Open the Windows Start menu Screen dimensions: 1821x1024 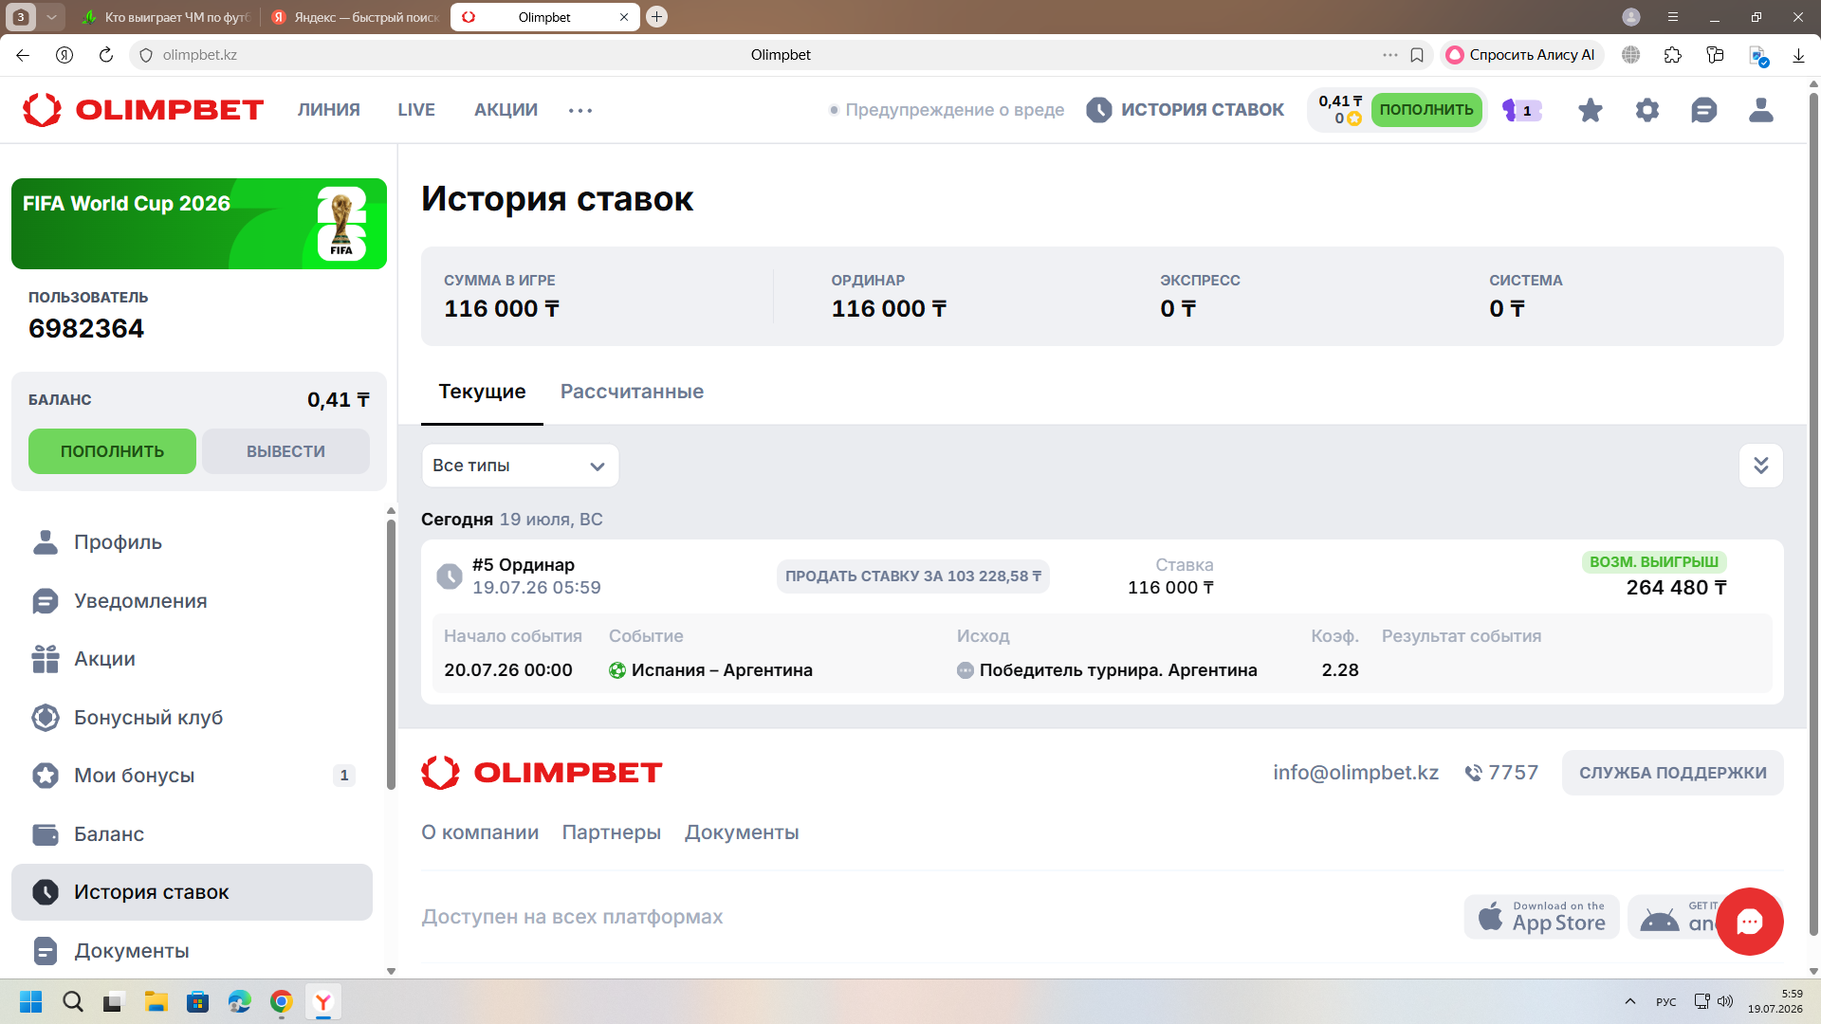30,1001
